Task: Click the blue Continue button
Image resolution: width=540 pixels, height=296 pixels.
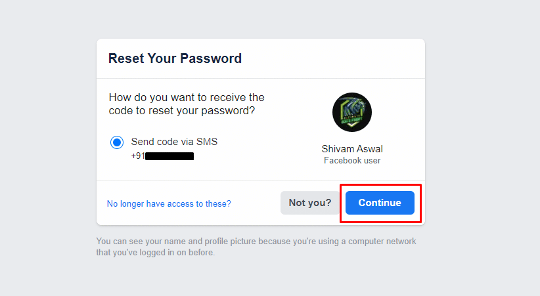Action: [380, 203]
